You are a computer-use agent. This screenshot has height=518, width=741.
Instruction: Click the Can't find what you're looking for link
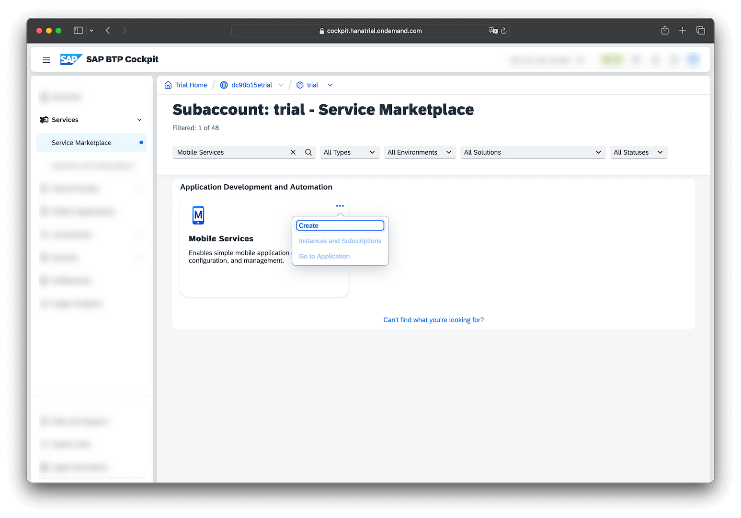pyautogui.click(x=433, y=320)
